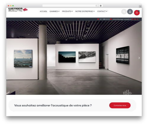Image resolution: width=148 pixels, height=125 pixels.
Task: Click the cart count badge on bag
Action: pyautogui.click(x=139, y=11)
